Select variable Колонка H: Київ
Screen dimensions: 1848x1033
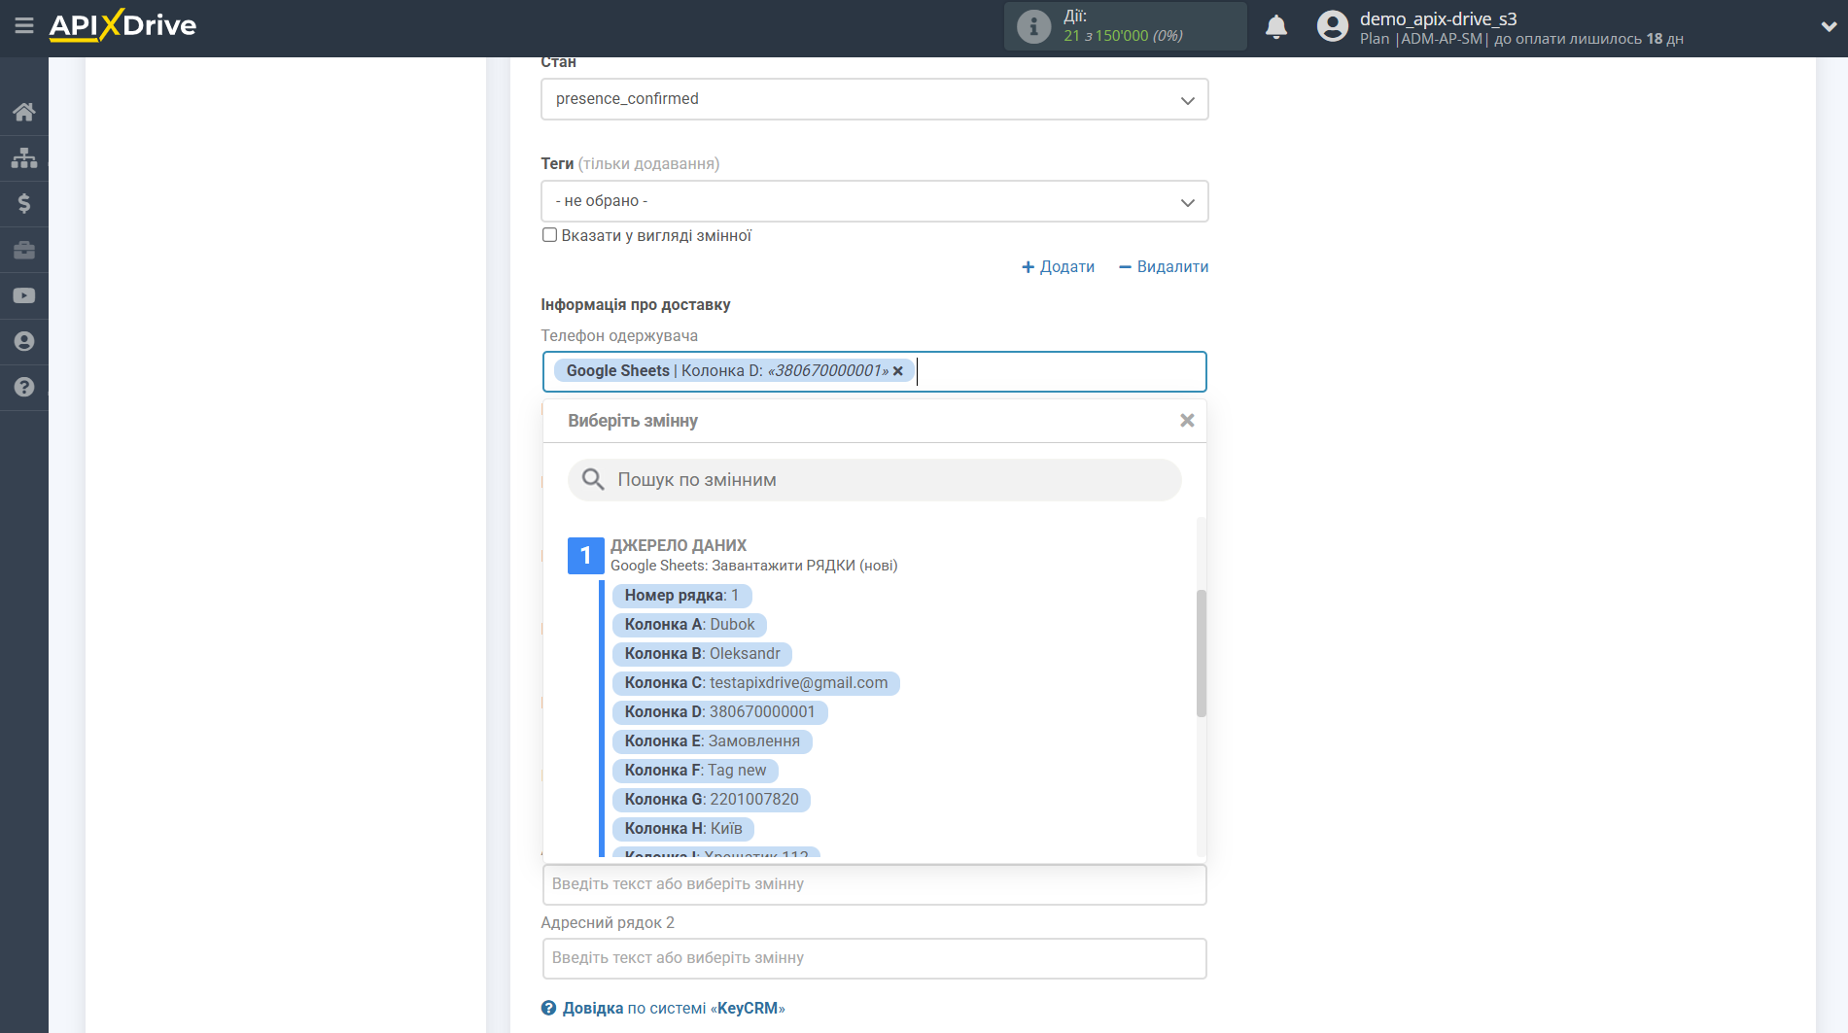[683, 829]
